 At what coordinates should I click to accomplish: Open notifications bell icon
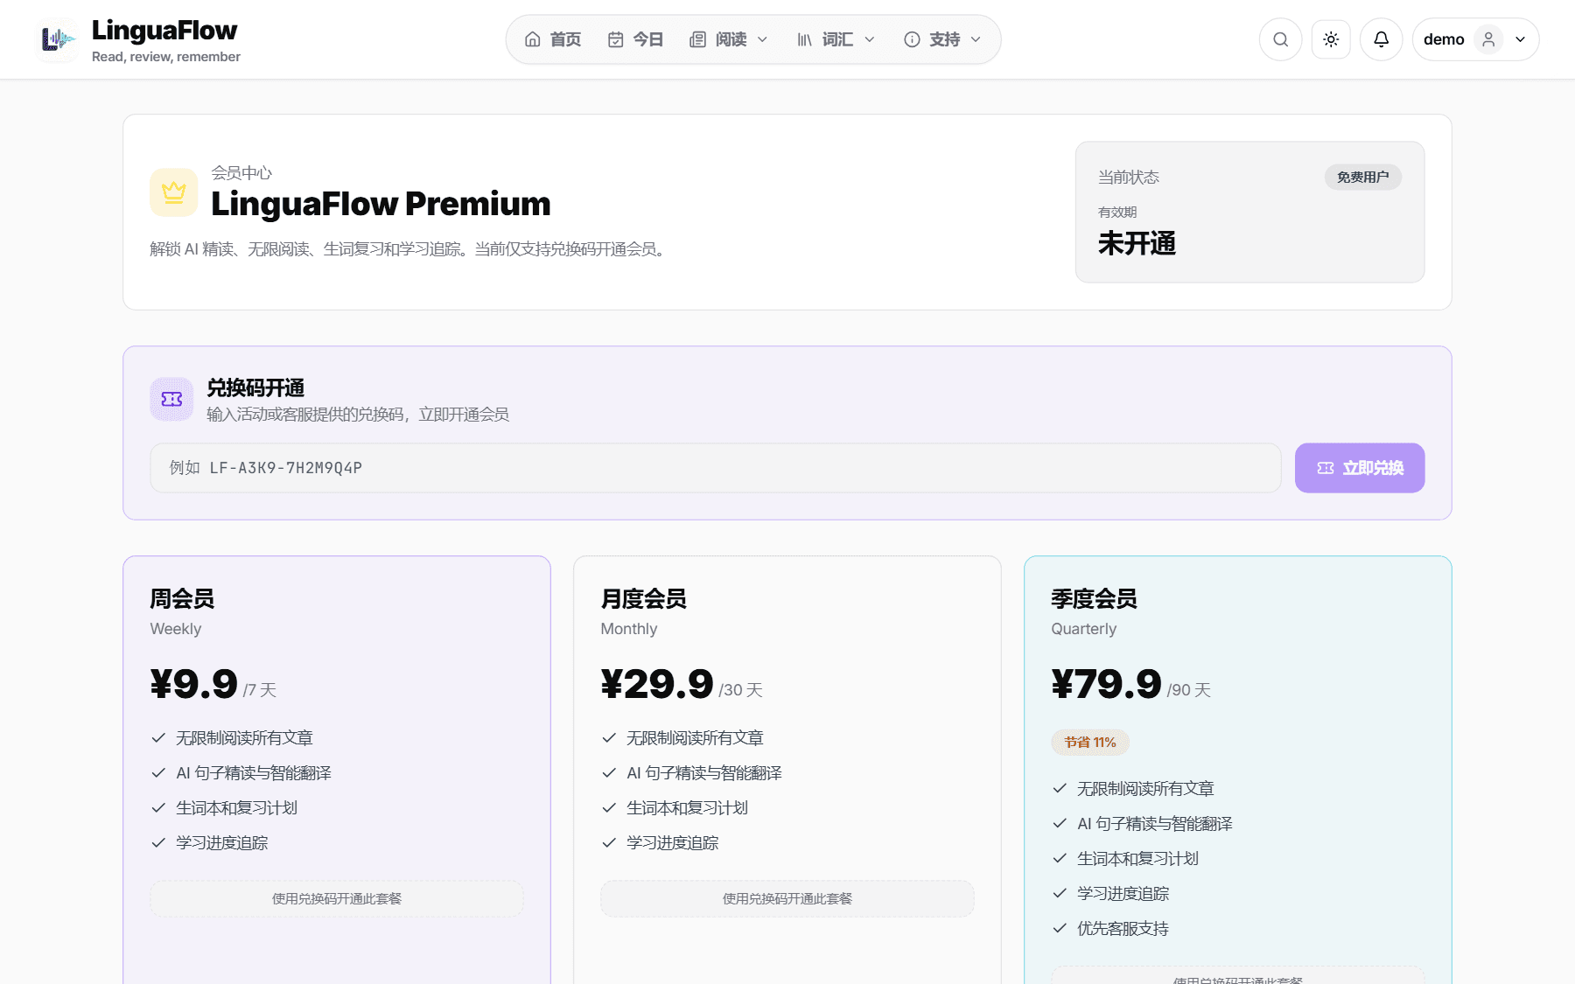click(1381, 39)
